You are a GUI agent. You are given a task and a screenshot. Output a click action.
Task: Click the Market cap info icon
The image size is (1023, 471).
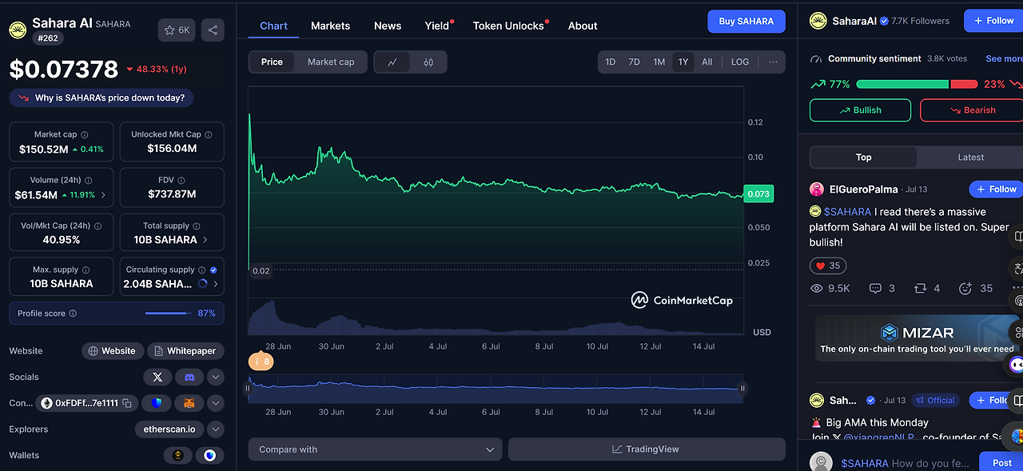coord(85,135)
